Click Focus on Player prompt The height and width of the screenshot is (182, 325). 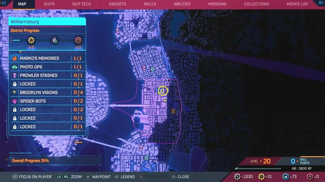coord(32,177)
